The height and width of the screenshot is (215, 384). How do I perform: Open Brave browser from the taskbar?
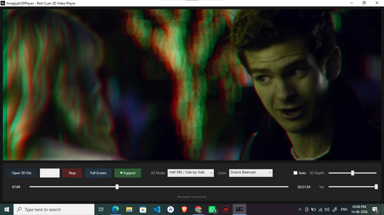[184, 209]
